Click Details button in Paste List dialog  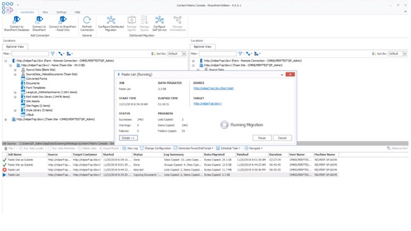128,138
